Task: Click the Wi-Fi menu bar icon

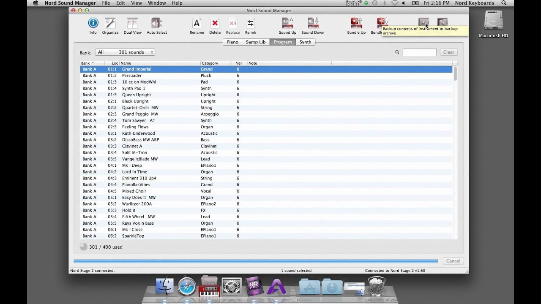Action: (x=395, y=3)
